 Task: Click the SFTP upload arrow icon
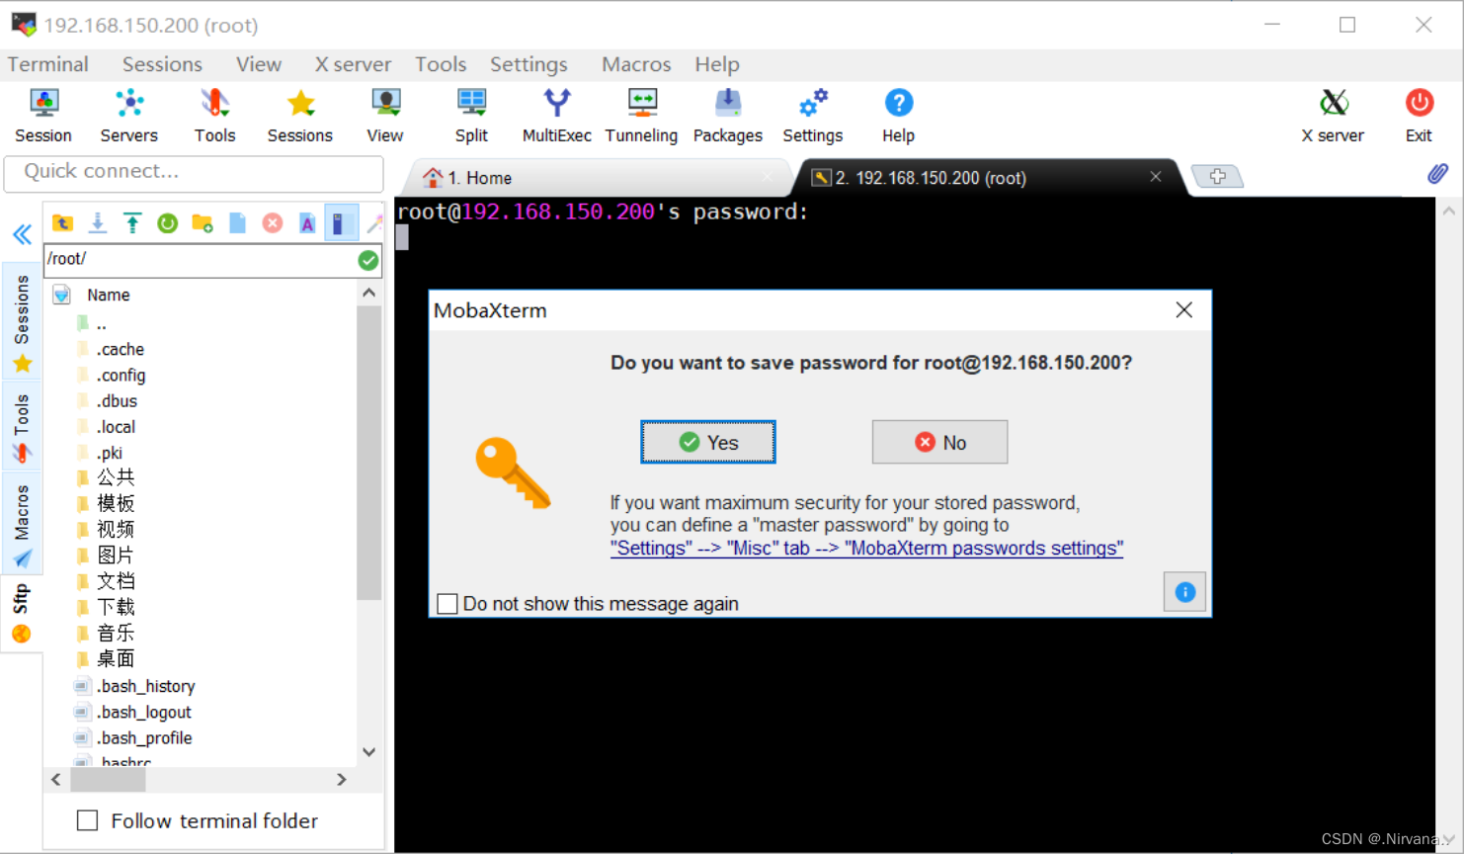click(x=132, y=223)
